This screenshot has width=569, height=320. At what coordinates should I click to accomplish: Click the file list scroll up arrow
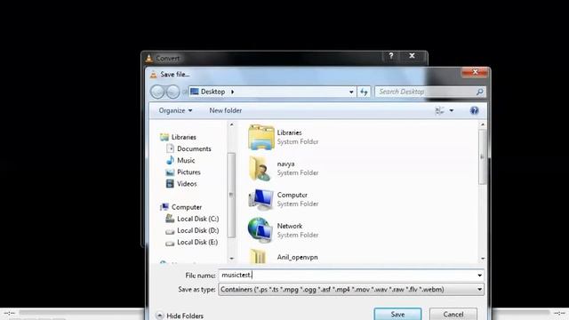483,124
